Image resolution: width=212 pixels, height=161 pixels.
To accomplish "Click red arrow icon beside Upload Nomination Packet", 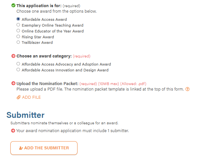I will [x=13, y=83].
